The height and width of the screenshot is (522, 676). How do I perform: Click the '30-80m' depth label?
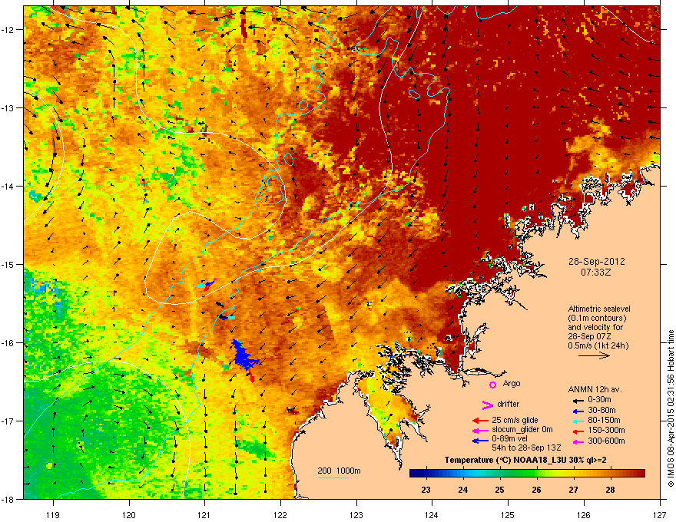pos(601,410)
